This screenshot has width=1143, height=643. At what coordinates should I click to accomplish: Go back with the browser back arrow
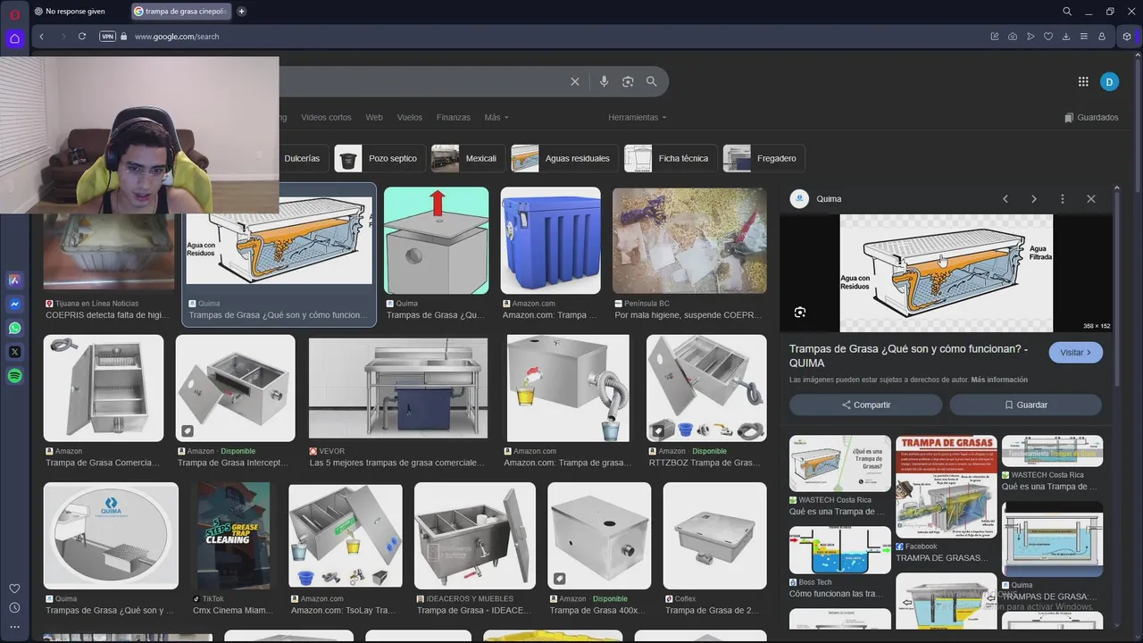[x=41, y=37]
